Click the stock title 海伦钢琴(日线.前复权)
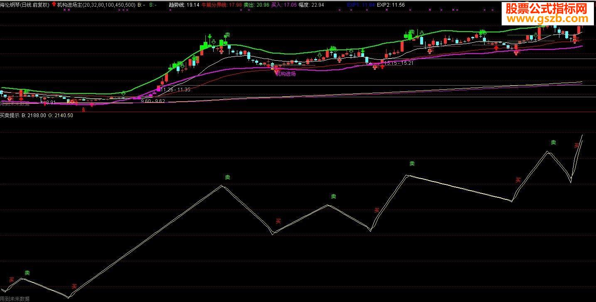Image resolution: width=596 pixels, height=302 pixels. pyautogui.click(x=25, y=5)
